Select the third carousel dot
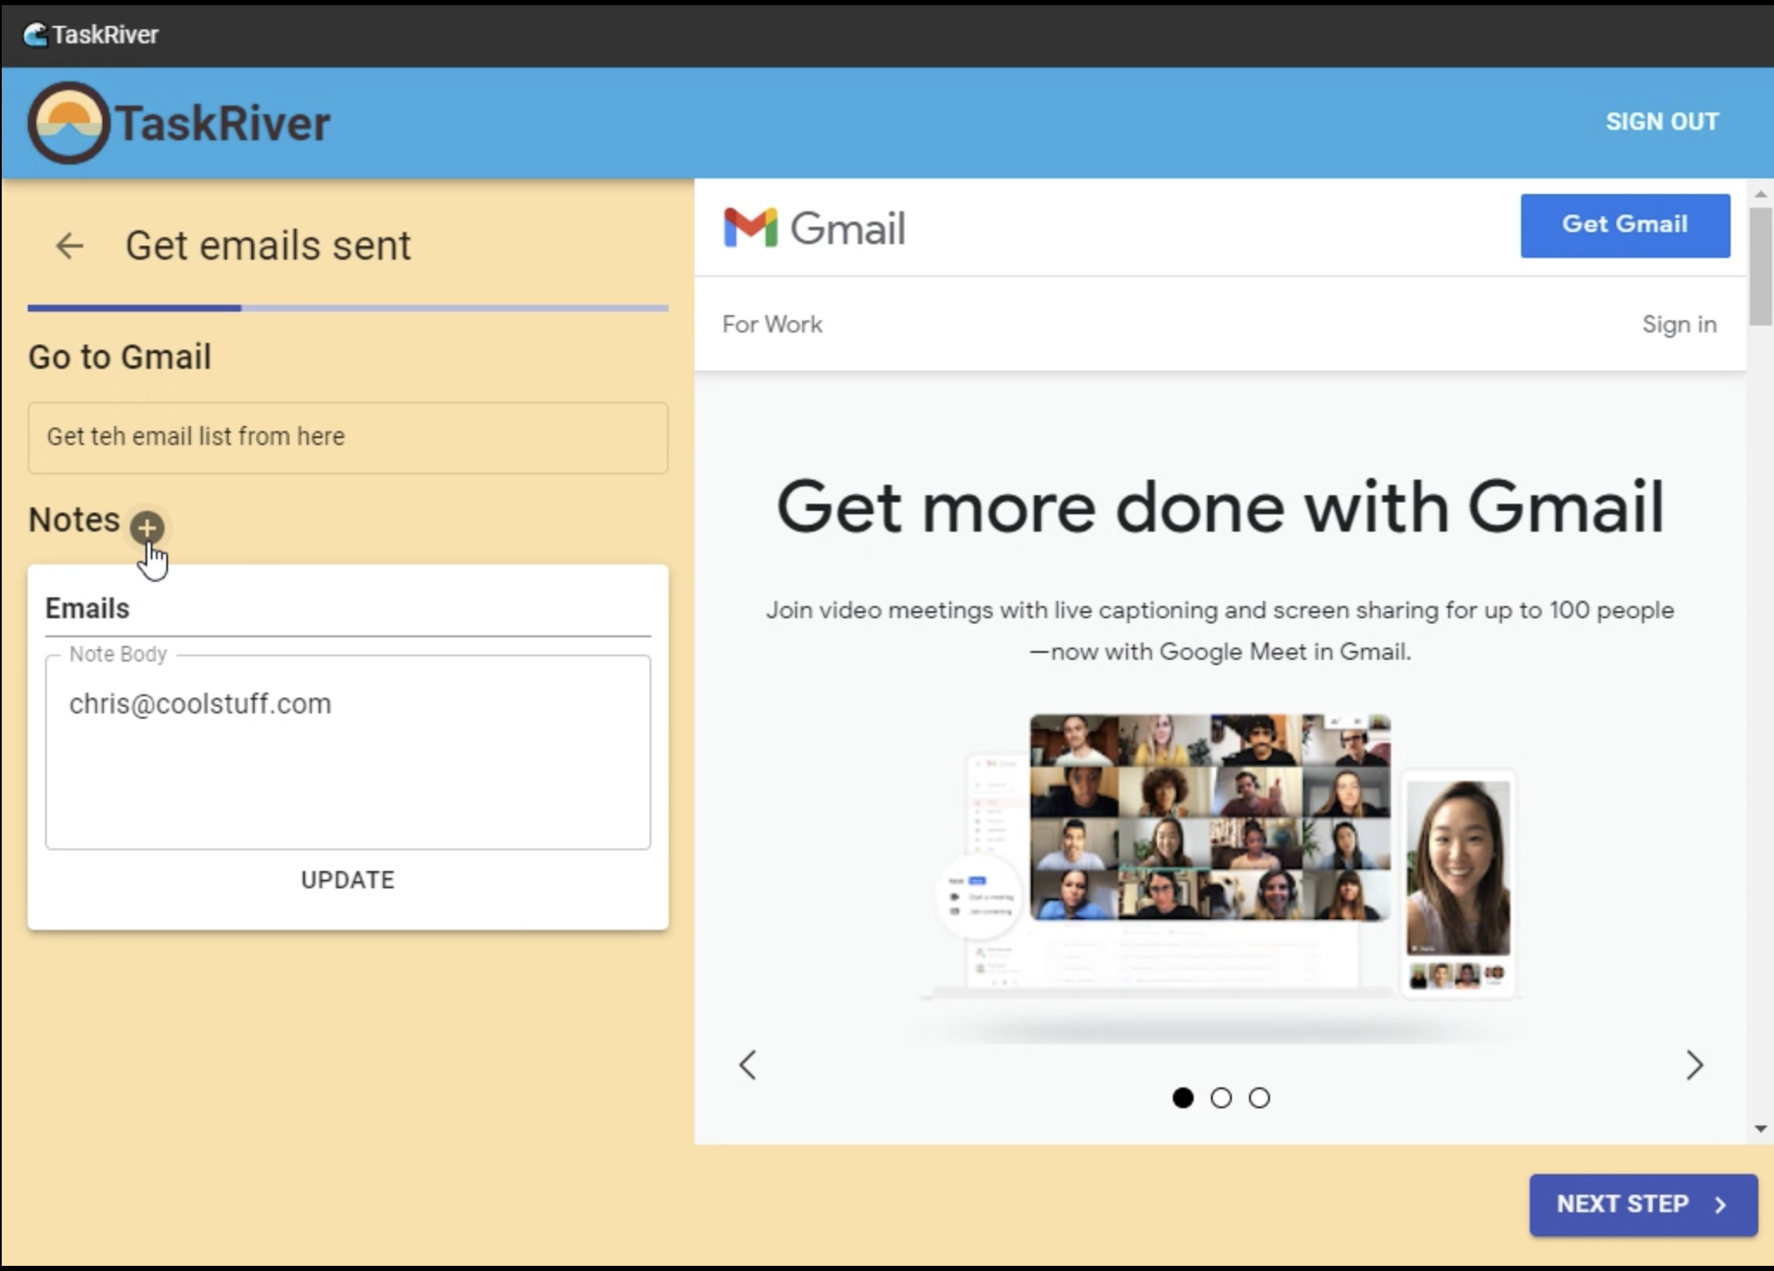Screen dimensions: 1774x1271 point(1259,1098)
